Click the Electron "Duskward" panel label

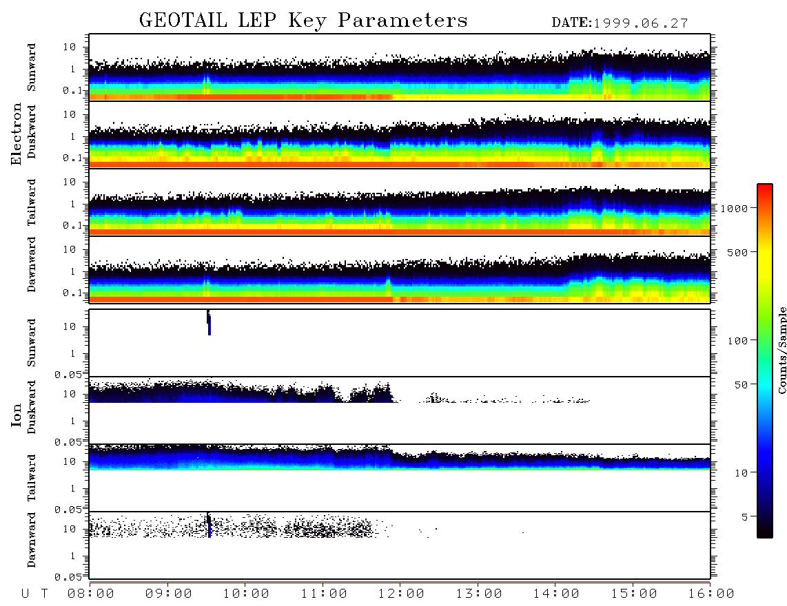[x=32, y=132]
